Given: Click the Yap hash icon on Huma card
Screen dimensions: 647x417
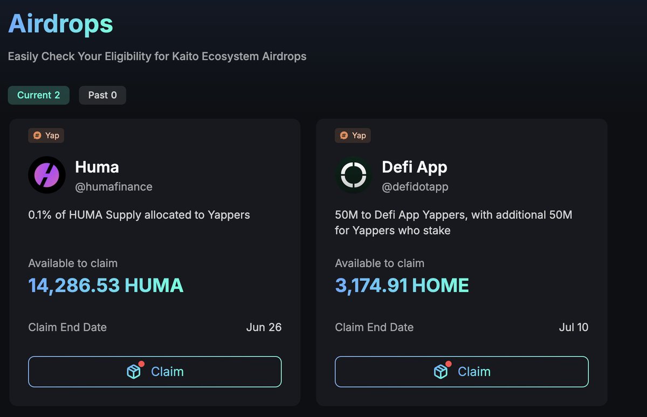Looking at the screenshot, I should 37,135.
